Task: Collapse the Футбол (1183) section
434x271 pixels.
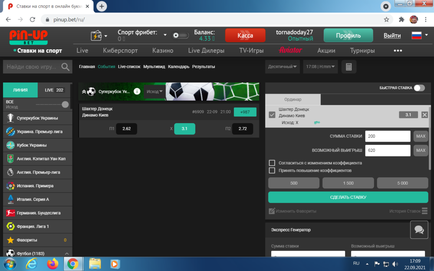Action: point(67,254)
